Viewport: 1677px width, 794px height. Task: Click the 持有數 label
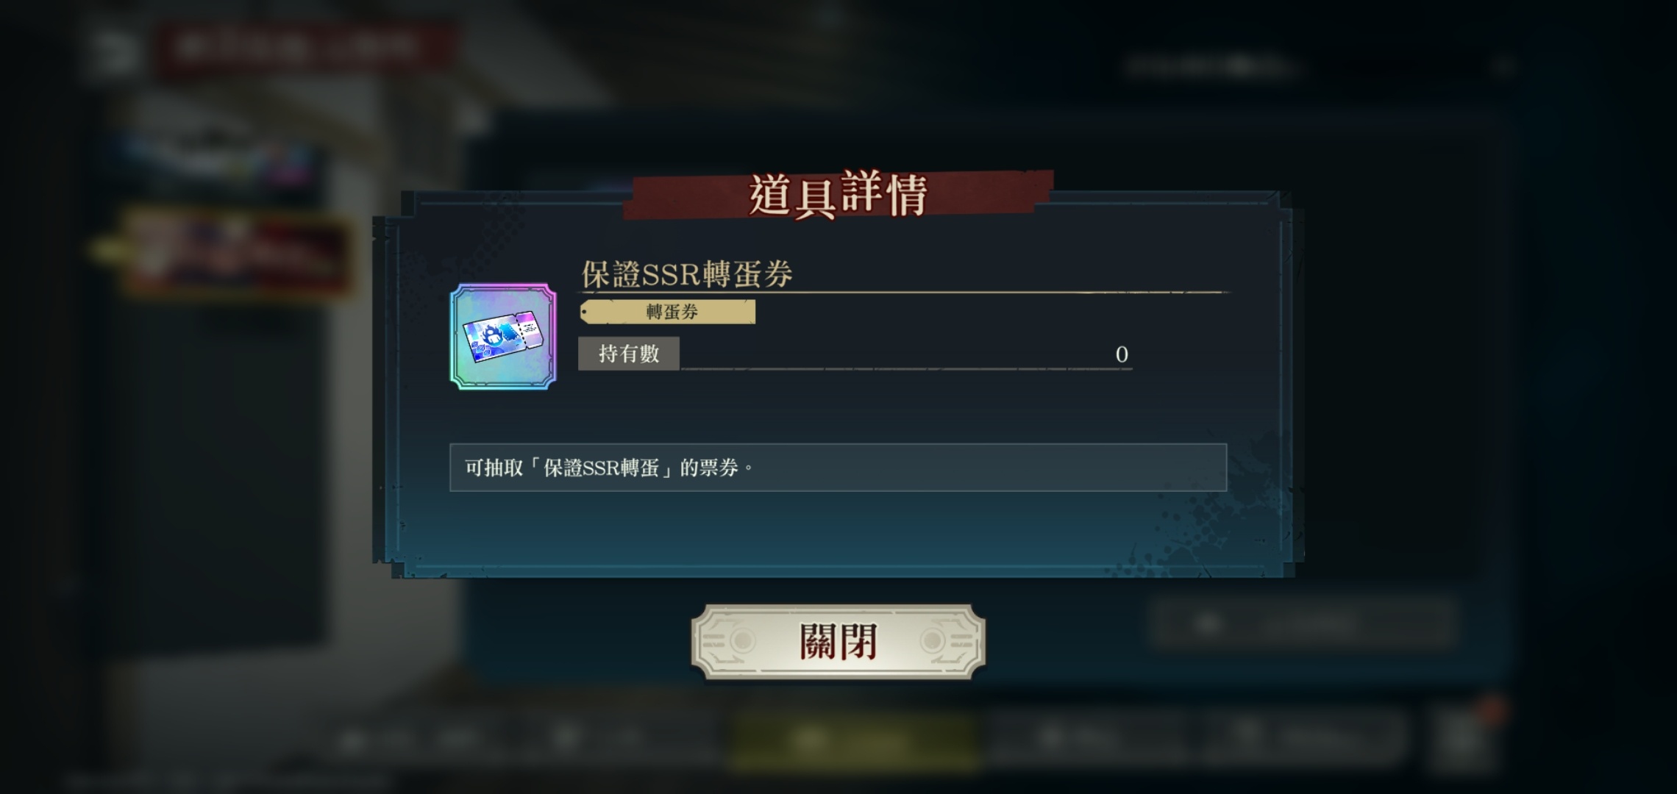[x=629, y=354]
